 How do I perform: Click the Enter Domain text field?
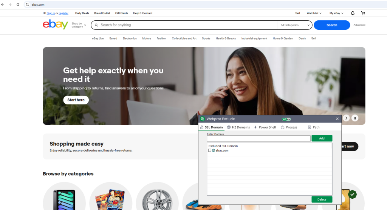point(258,139)
